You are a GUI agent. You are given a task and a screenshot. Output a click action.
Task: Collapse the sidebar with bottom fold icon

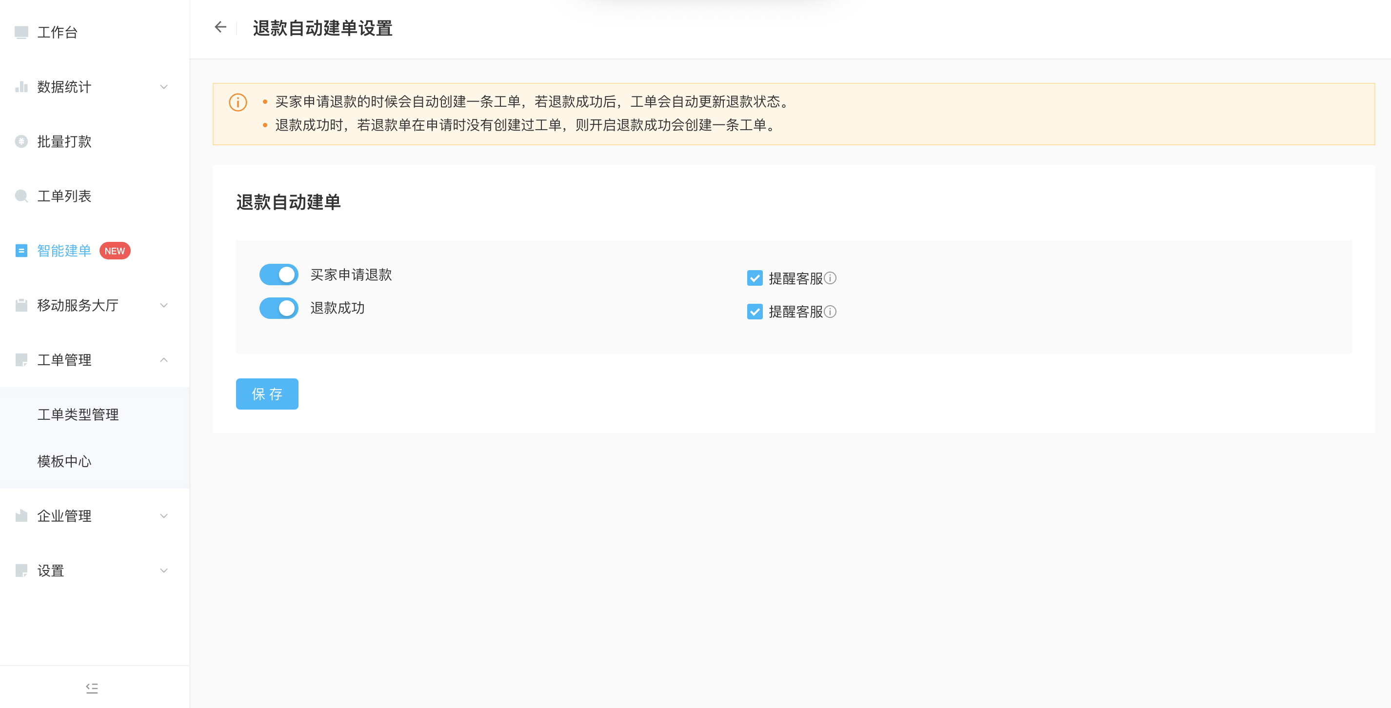[x=92, y=688]
